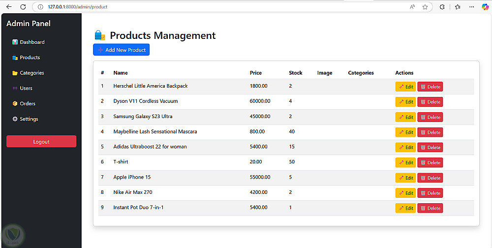View site information icon in address bar
Image resolution: width=492 pixels, height=248 pixels.
(41, 7)
